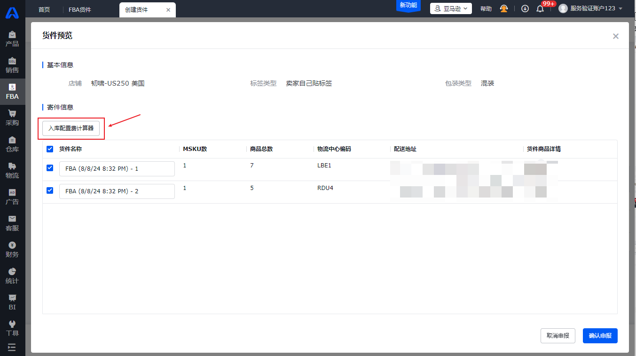
Task: Open the 销售 sidebar section
Action: pyautogui.click(x=12, y=65)
